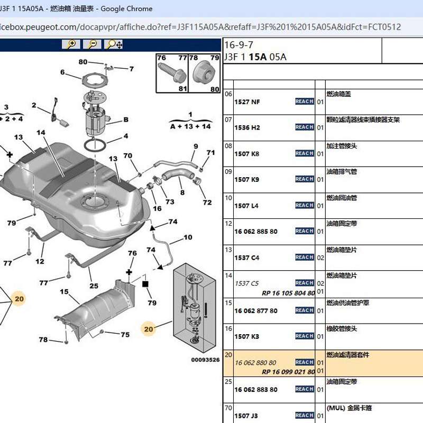Click part number 16 062 877 80
This screenshot has width=423, height=423.
coord(256,311)
